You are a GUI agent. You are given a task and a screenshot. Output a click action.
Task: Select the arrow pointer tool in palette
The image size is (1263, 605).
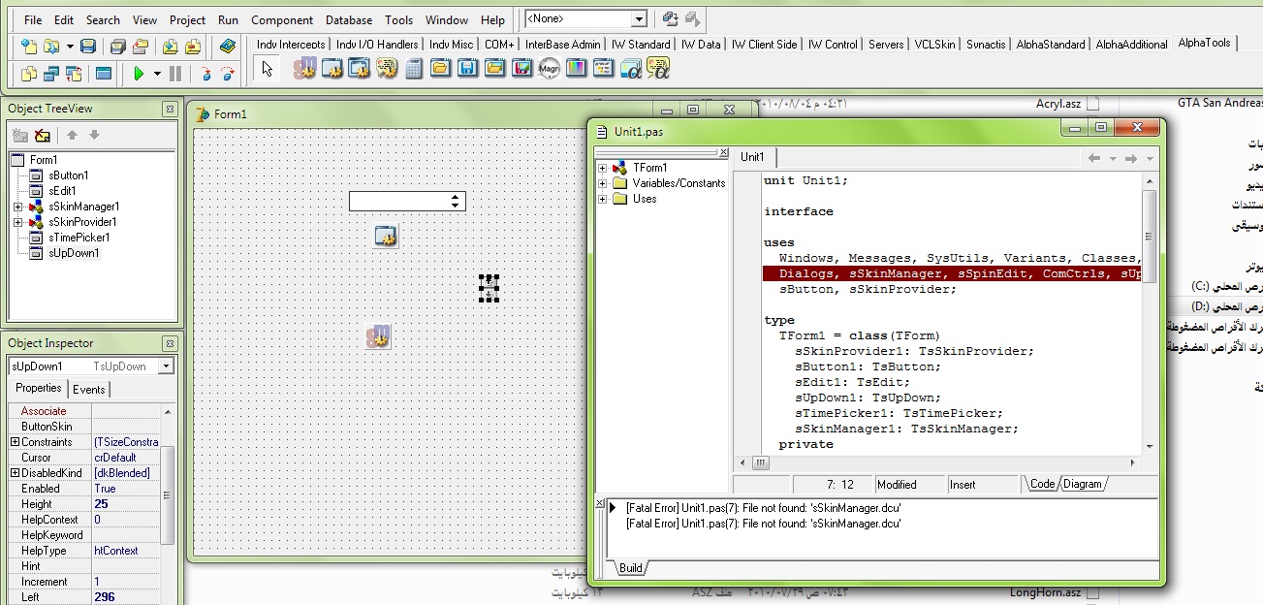268,69
